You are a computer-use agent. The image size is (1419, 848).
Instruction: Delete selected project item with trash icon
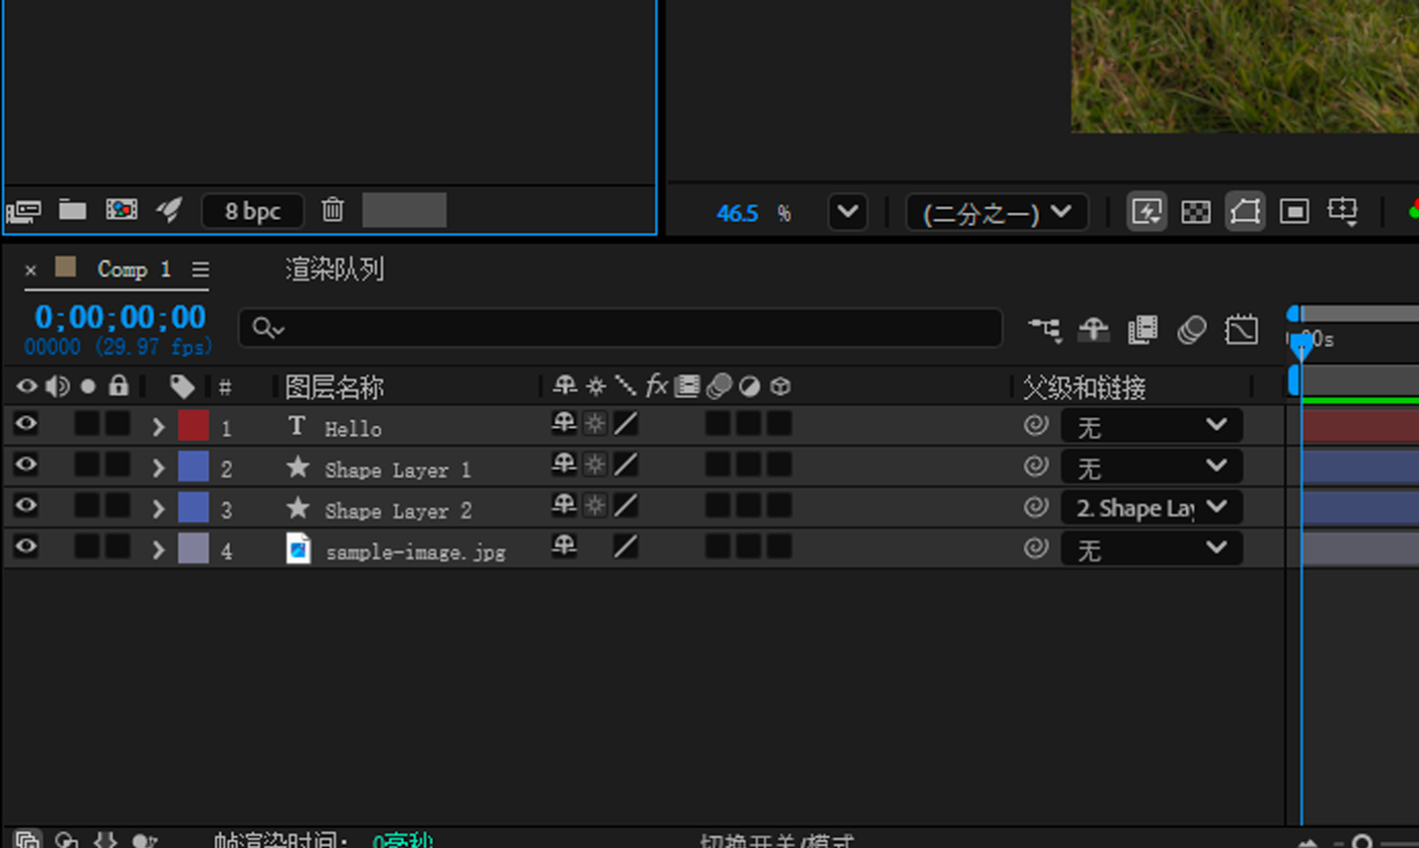click(x=332, y=210)
